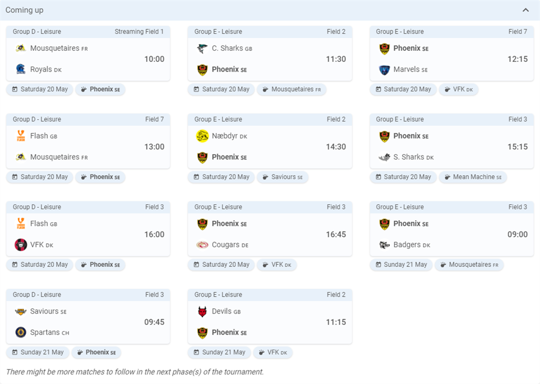Open the Saviours team link
Viewport: 540px width, 384px height.
point(43,311)
